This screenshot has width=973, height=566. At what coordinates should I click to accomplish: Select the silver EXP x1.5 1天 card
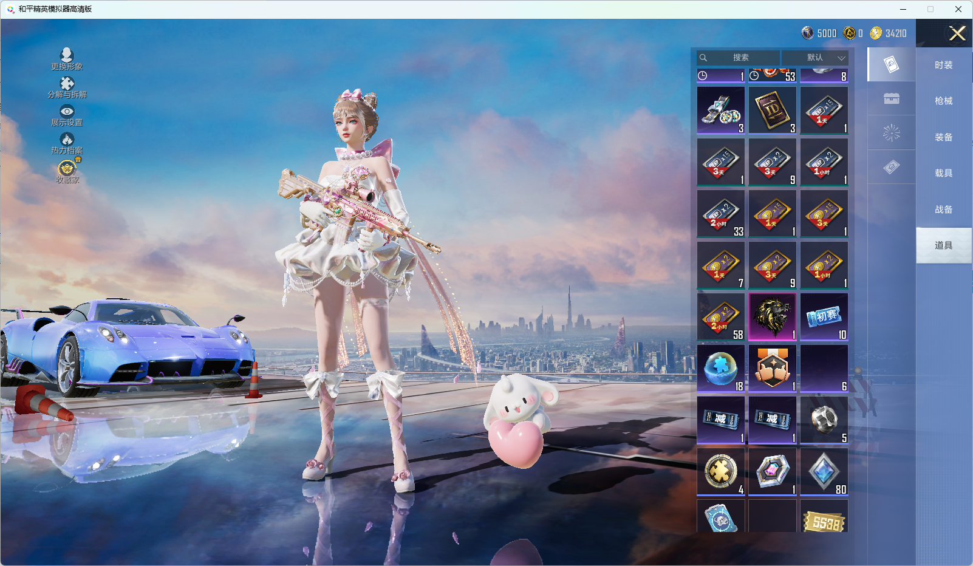pyautogui.click(x=824, y=111)
